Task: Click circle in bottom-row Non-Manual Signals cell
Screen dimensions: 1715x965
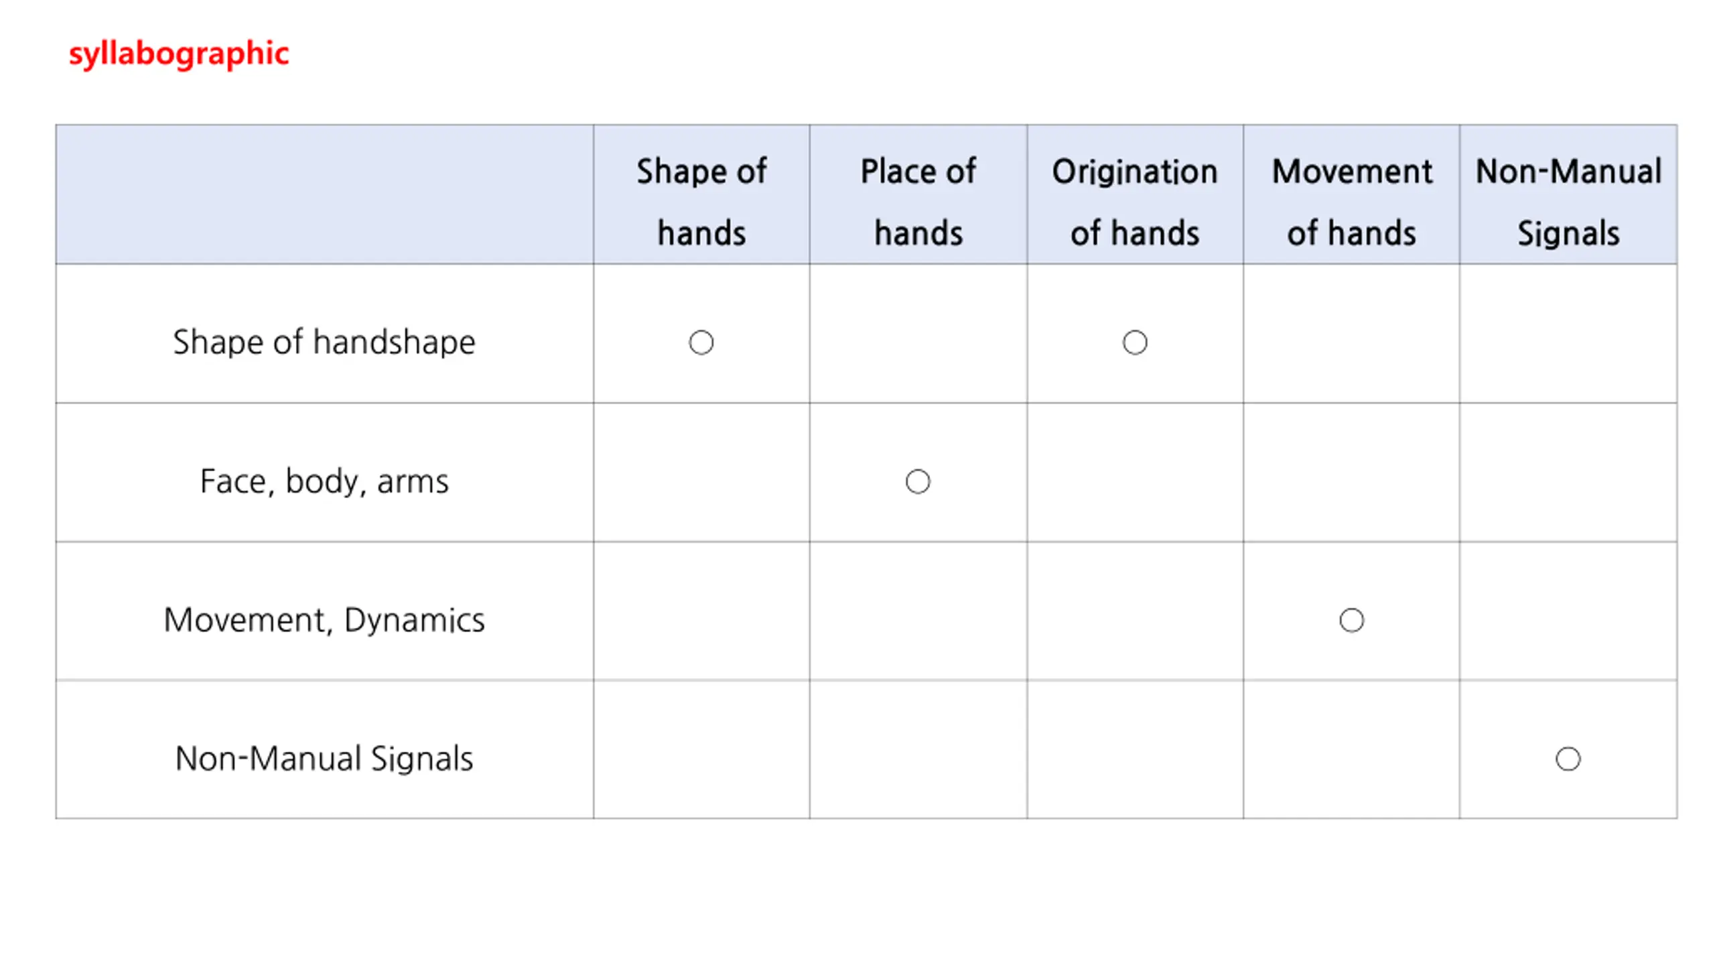Action: 1568,759
